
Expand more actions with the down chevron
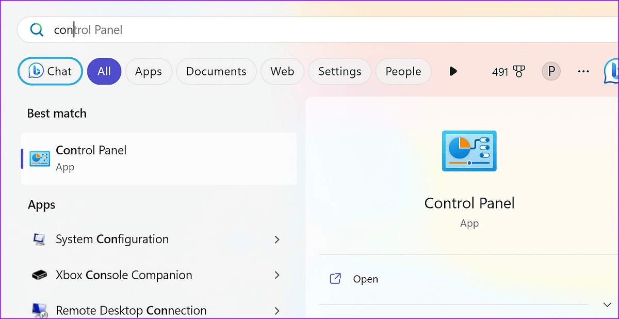(607, 305)
